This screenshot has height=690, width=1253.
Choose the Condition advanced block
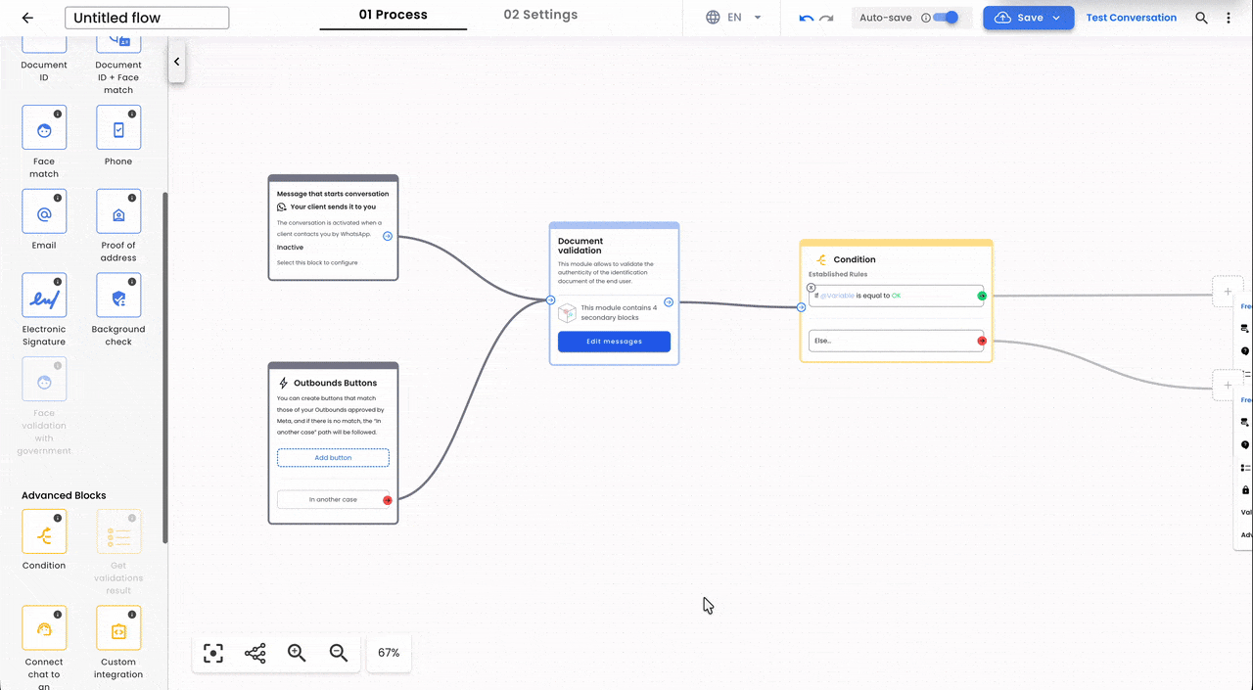click(x=44, y=532)
